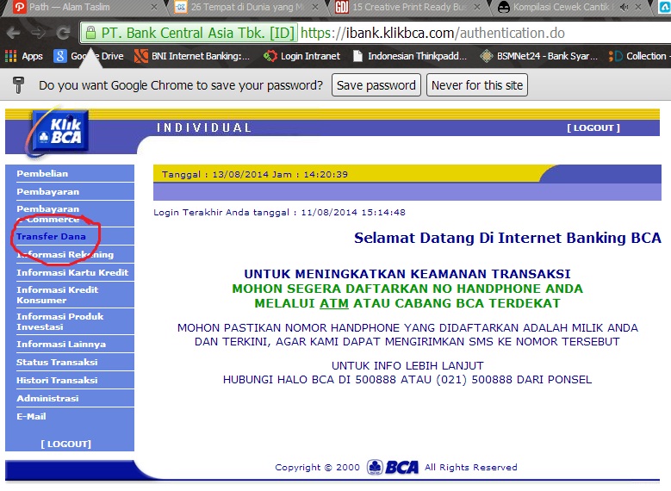Switch to the Path — Alam Taslim tab
Image resolution: width=671 pixels, height=491 pixels.
click(84, 7)
